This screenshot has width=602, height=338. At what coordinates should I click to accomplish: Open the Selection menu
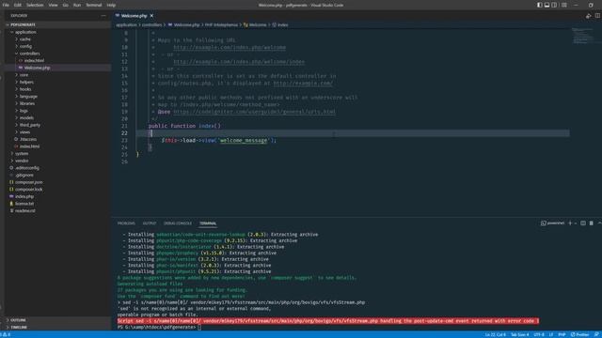pyautogui.click(x=35, y=5)
